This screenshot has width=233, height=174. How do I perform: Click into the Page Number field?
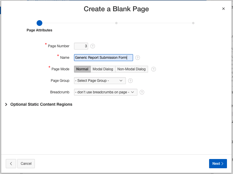pyautogui.click(x=81, y=46)
